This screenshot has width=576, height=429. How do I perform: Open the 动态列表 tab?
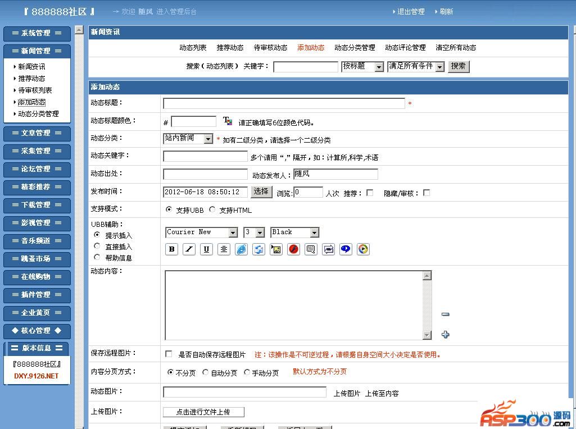point(193,48)
